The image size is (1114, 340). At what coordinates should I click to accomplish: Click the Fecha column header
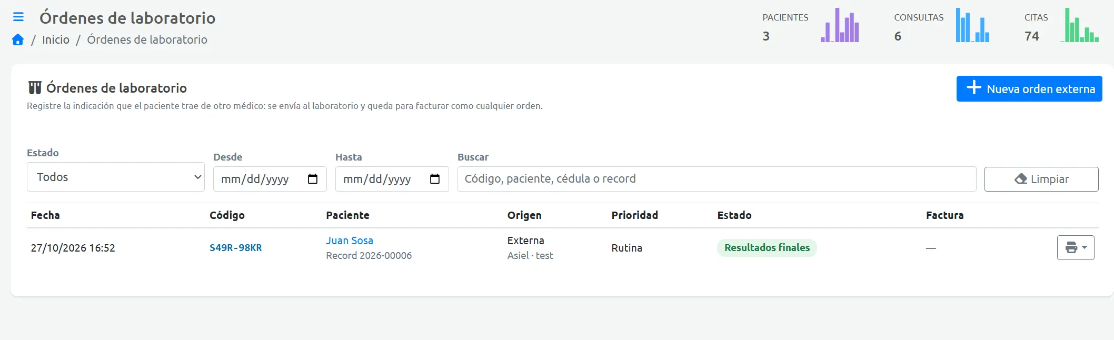tap(45, 215)
